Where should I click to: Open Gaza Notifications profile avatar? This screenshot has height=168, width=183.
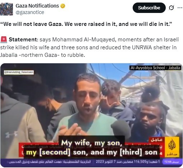click(x=6, y=9)
